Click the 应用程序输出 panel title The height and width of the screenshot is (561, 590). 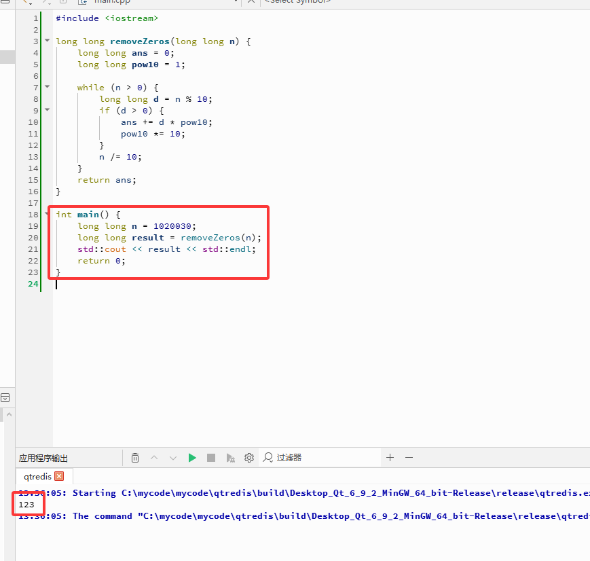43,458
